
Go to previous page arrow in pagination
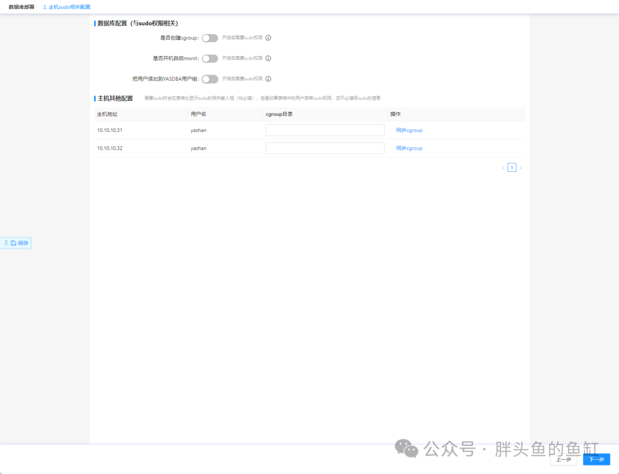503,168
